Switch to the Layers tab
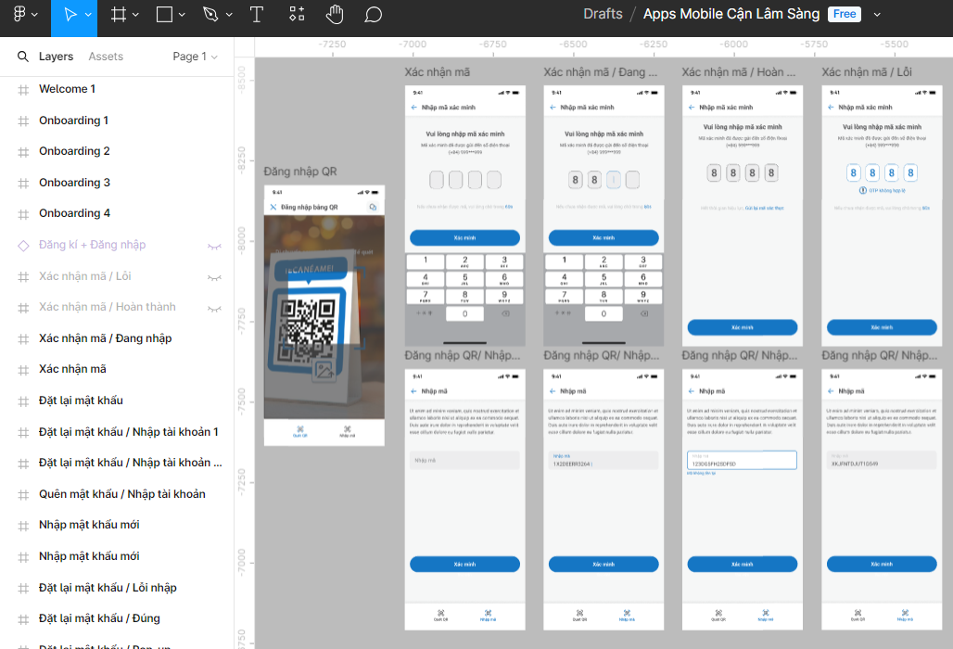 (56, 57)
